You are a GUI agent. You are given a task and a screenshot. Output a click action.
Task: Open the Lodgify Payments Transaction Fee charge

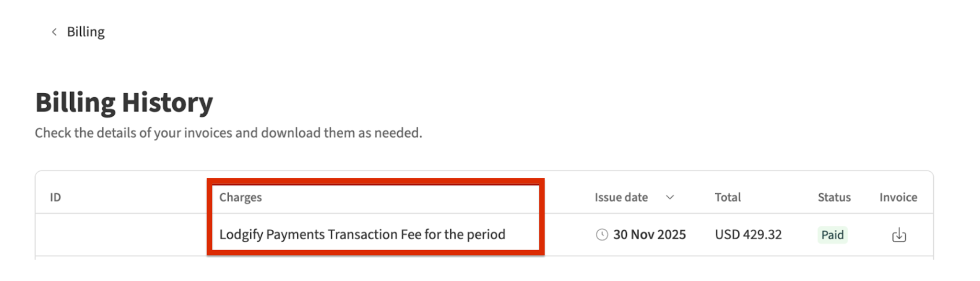point(362,235)
